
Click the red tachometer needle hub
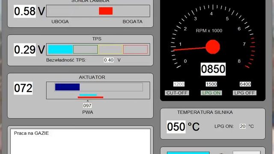pyautogui.click(x=213, y=47)
